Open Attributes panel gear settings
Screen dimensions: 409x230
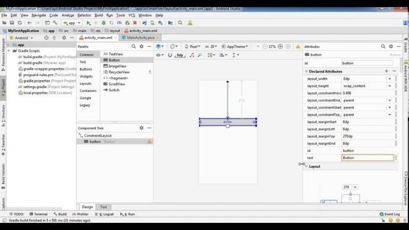(391, 47)
